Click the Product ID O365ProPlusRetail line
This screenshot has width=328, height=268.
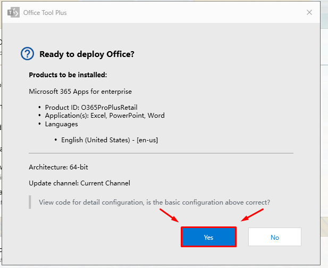95,107
